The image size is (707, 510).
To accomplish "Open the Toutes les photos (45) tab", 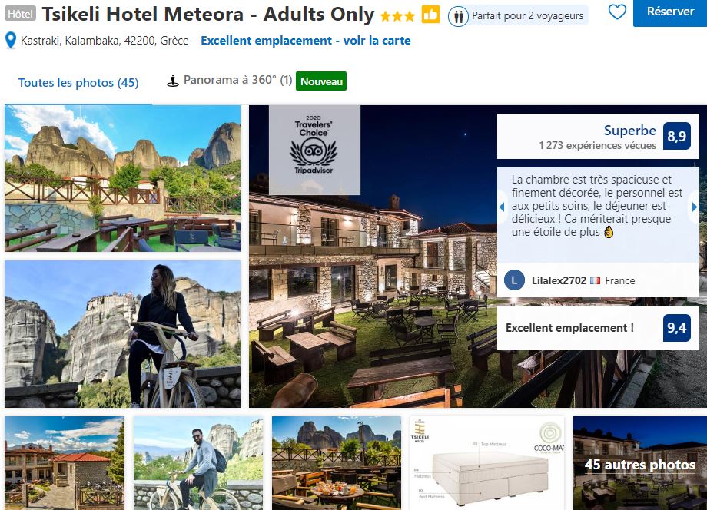I will [78, 83].
